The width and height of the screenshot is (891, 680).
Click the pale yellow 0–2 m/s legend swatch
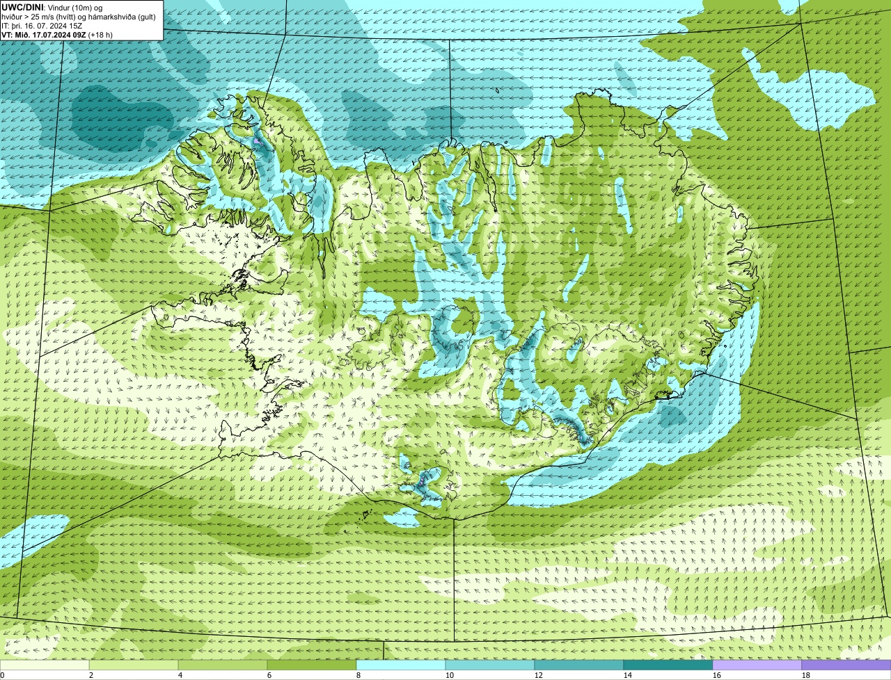(x=45, y=665)
